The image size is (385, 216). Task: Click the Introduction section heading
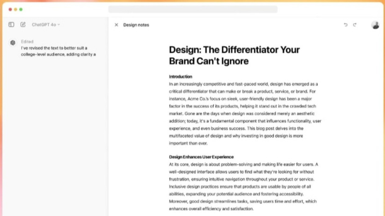[x=181, y=77]
